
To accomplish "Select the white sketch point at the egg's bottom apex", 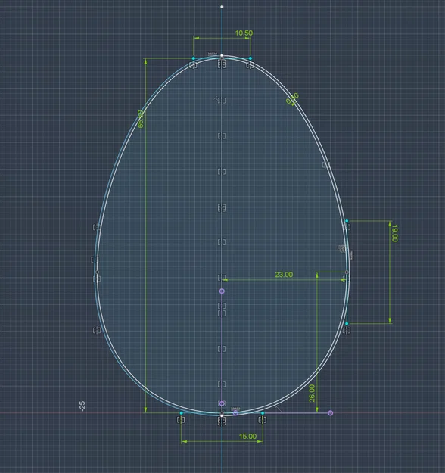I will (222, 415).
